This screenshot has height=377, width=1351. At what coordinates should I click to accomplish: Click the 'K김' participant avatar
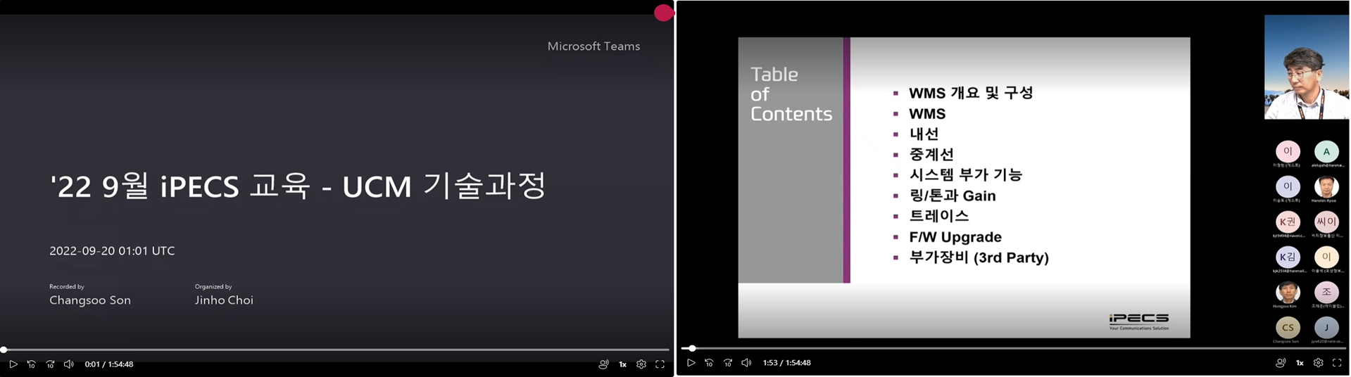click(1288, 257)
